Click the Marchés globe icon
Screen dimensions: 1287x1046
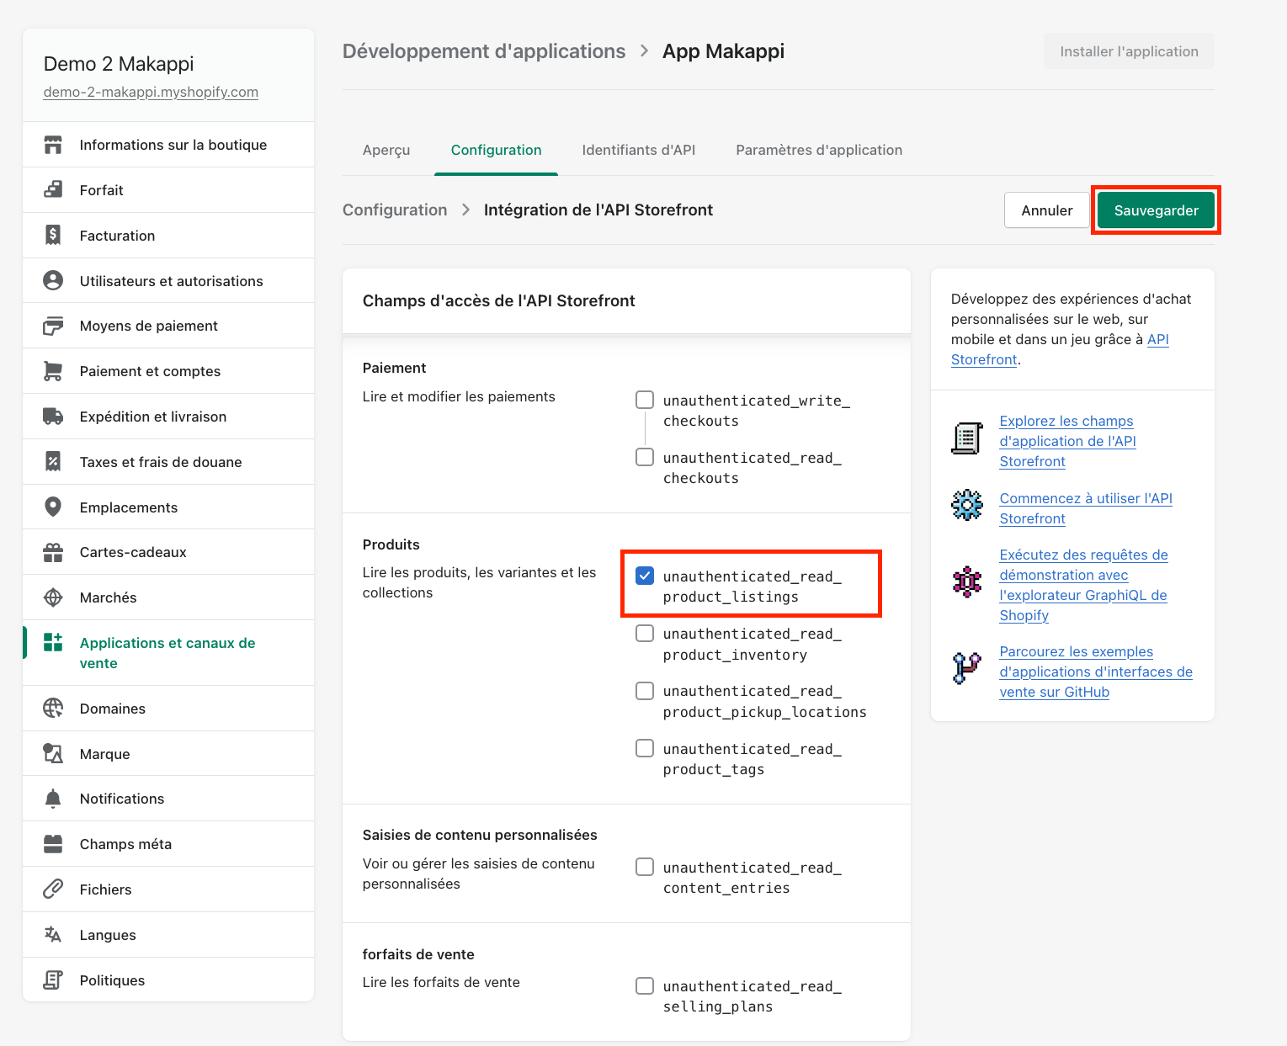tap(53, 597)
